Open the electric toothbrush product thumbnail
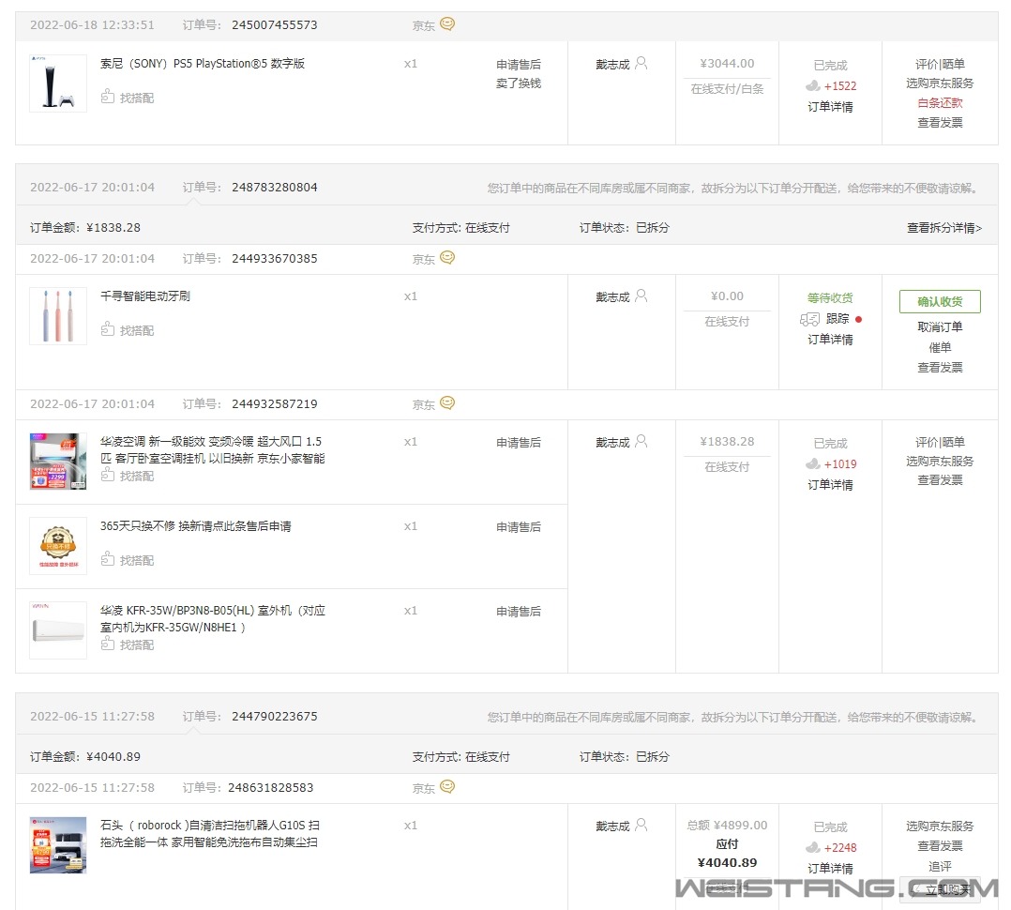The image size is (1011, 910). (x=58, y=316)
